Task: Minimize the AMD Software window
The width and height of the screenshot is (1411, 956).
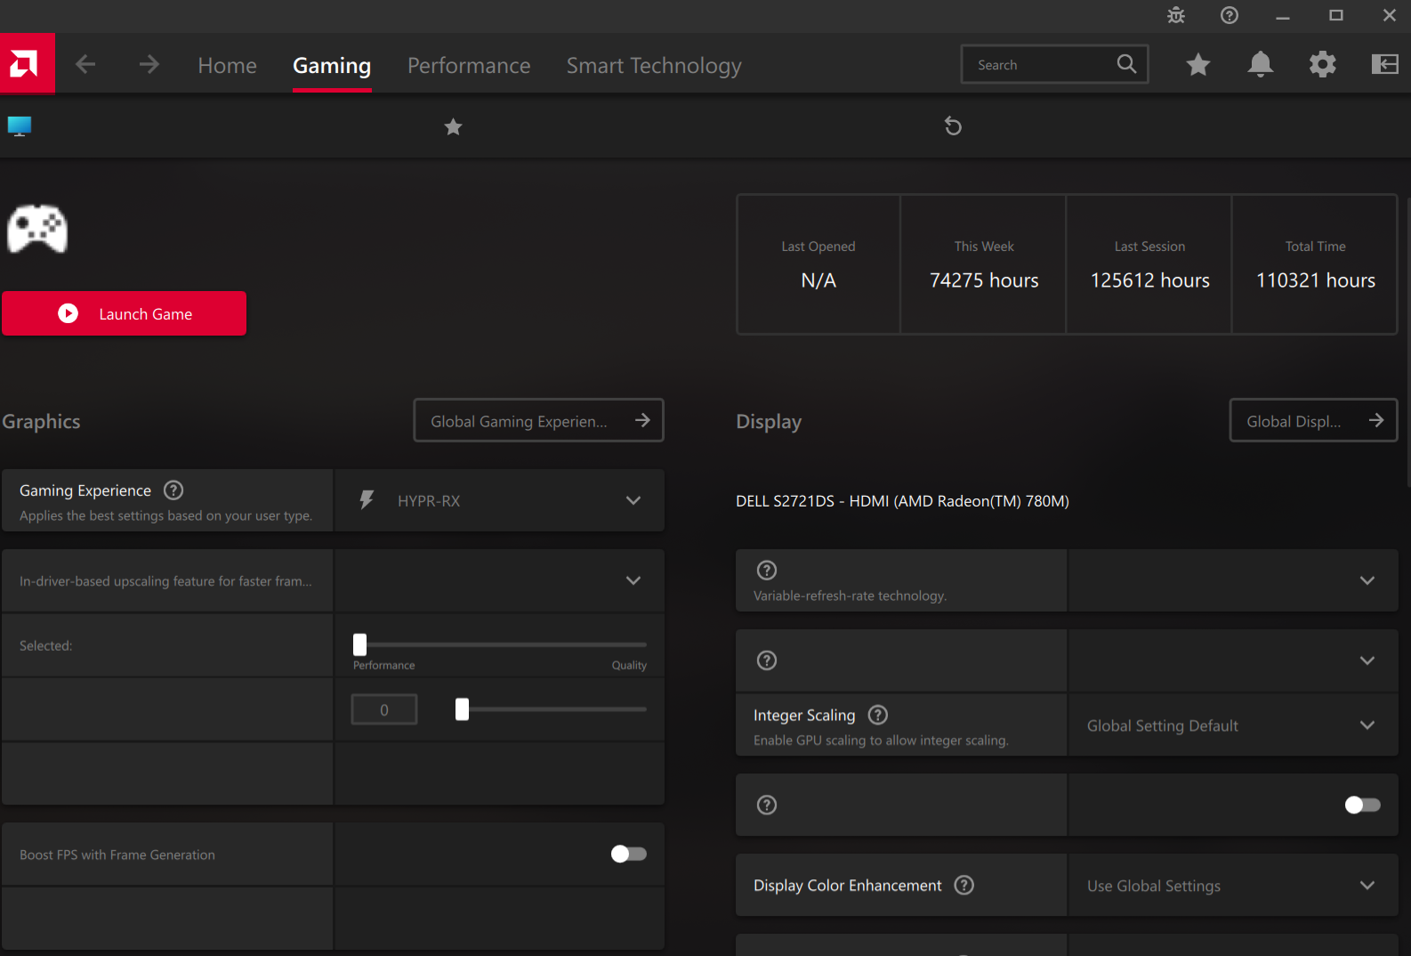Action: click(1283, 16)
